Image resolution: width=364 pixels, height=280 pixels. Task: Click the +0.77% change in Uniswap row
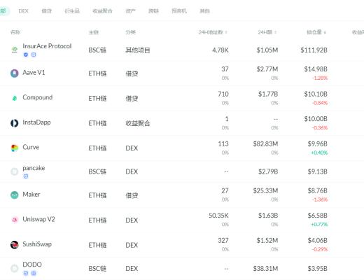click(x=319, y=225)
